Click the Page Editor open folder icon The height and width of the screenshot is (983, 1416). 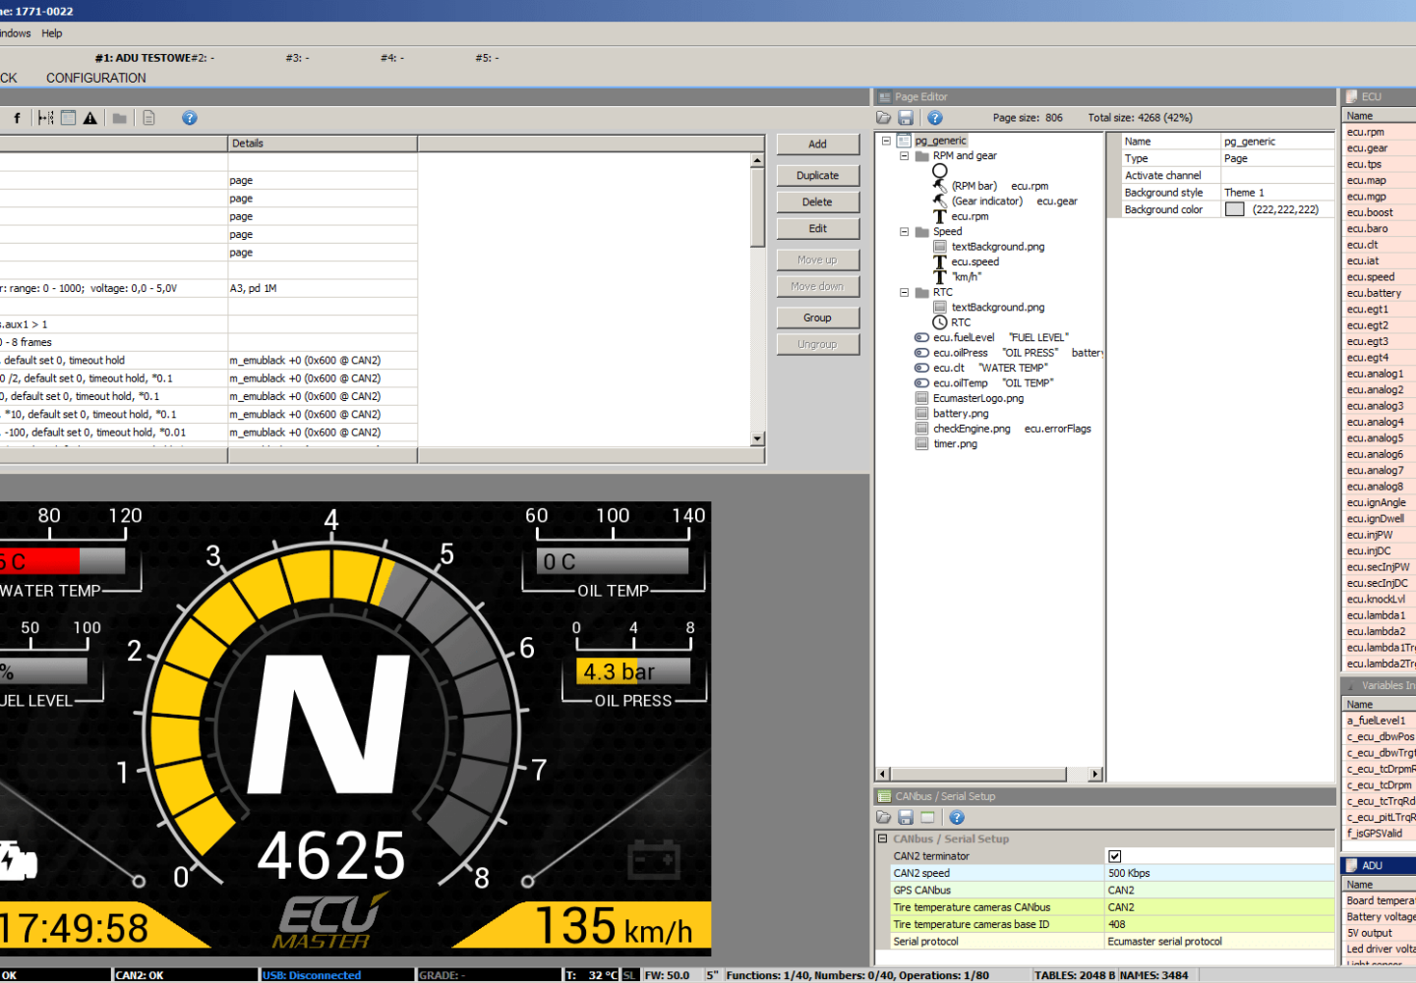pos(884,118)
